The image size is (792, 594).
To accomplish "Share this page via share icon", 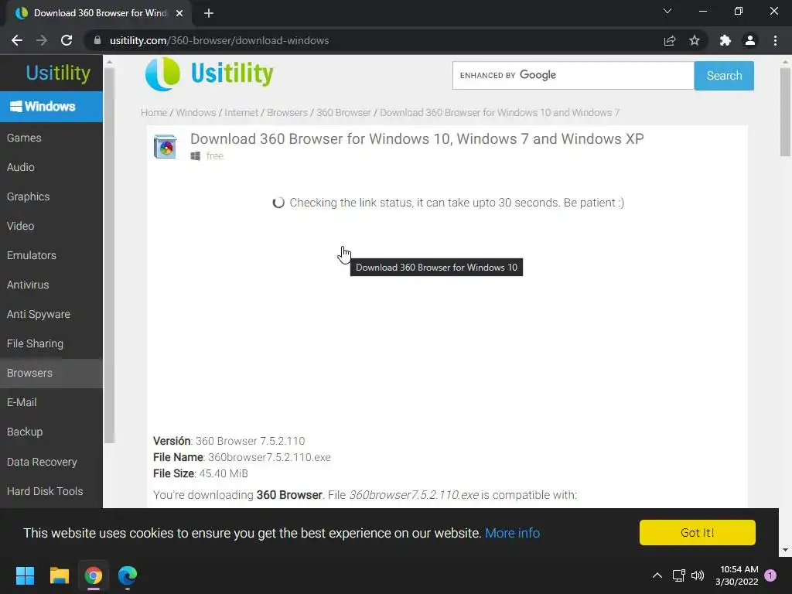I will point(670,40).
